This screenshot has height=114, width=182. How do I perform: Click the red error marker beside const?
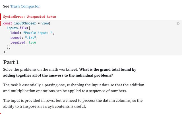click(x=1, y=23)
